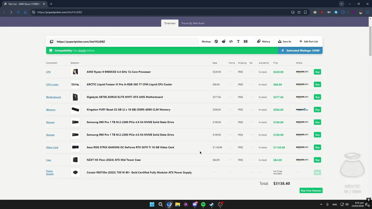Show hidden system tray icons
Viewport: 372px width, 209px height.
point(321,204)
